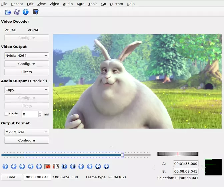This screenshot has width=224, height=187.
Task: Open the Edit menu
Action: (30, 4)
